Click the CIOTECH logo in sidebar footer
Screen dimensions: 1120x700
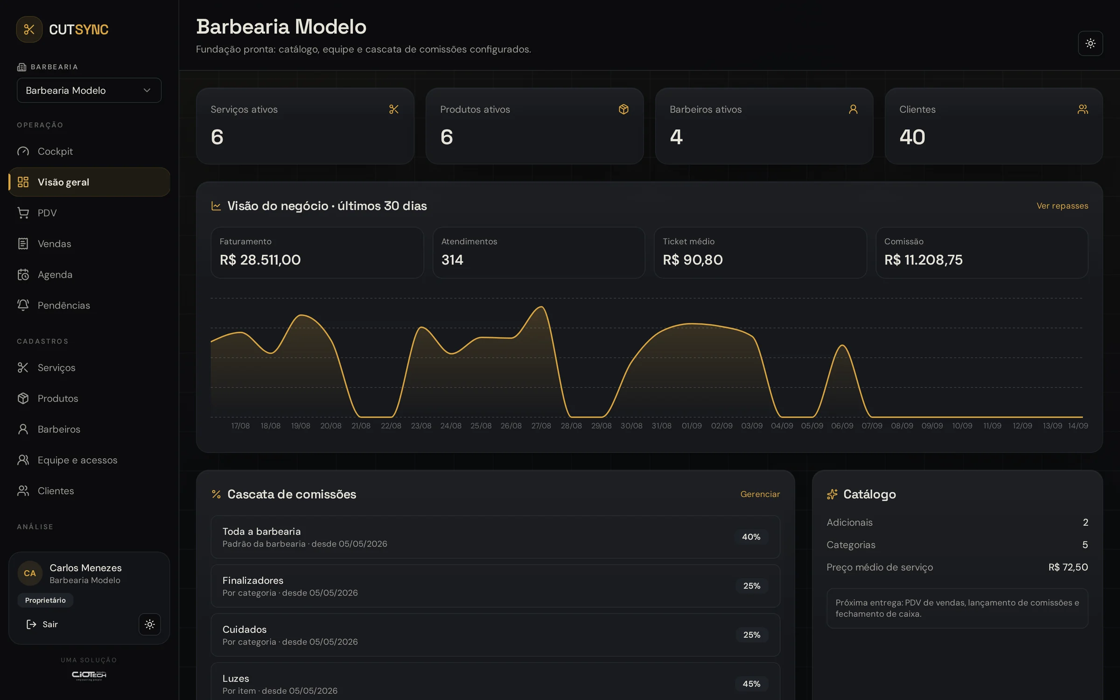pyautogui.click(x=89, y=675)
